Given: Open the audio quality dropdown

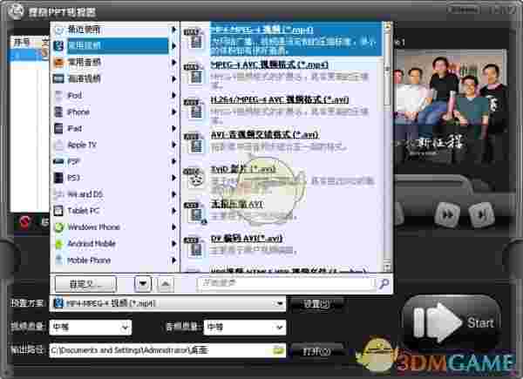Looking at the screenshot, I should click(x=245, y=328).
